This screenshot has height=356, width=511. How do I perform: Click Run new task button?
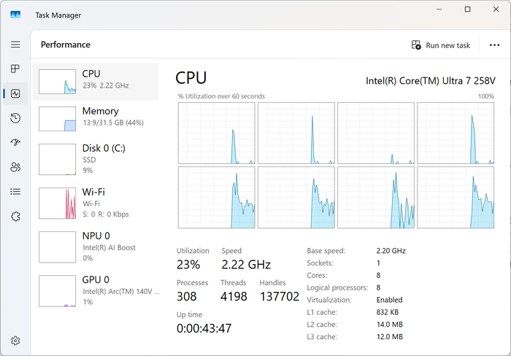click(x=441, y=45)
